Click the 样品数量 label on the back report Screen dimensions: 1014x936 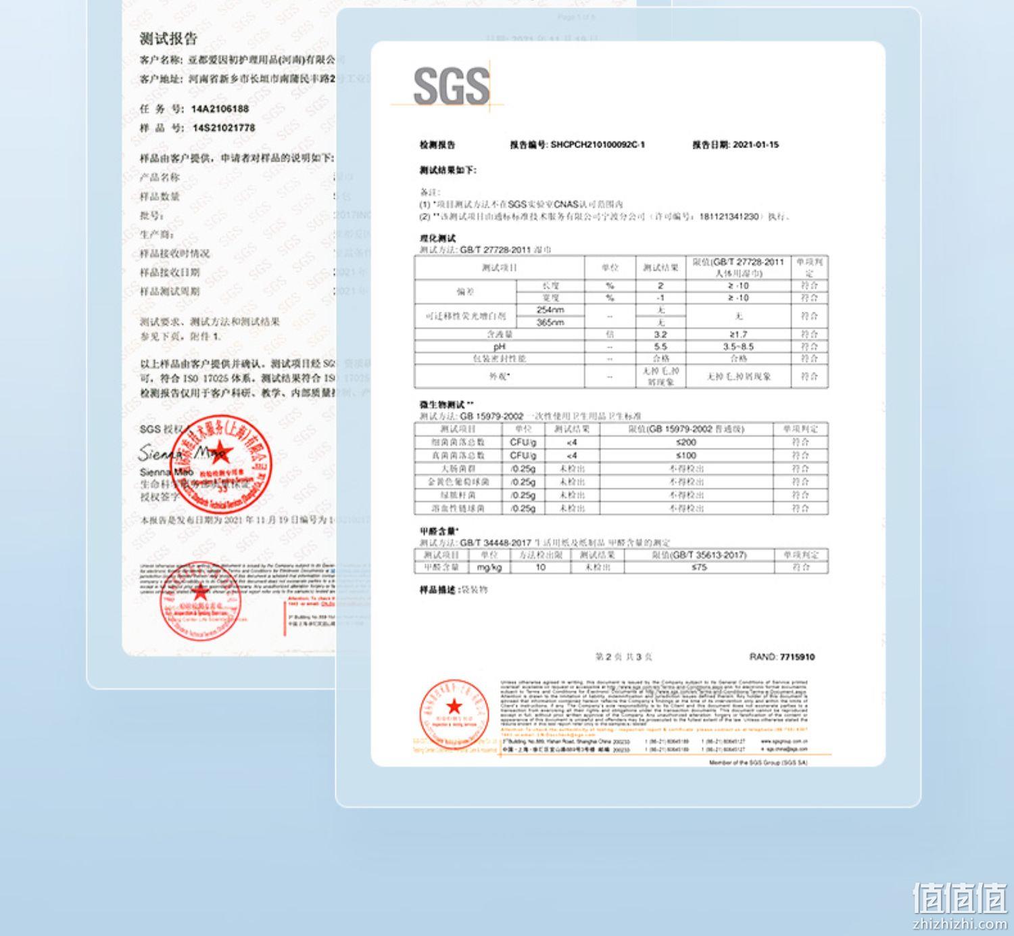[x=160, y=196]
